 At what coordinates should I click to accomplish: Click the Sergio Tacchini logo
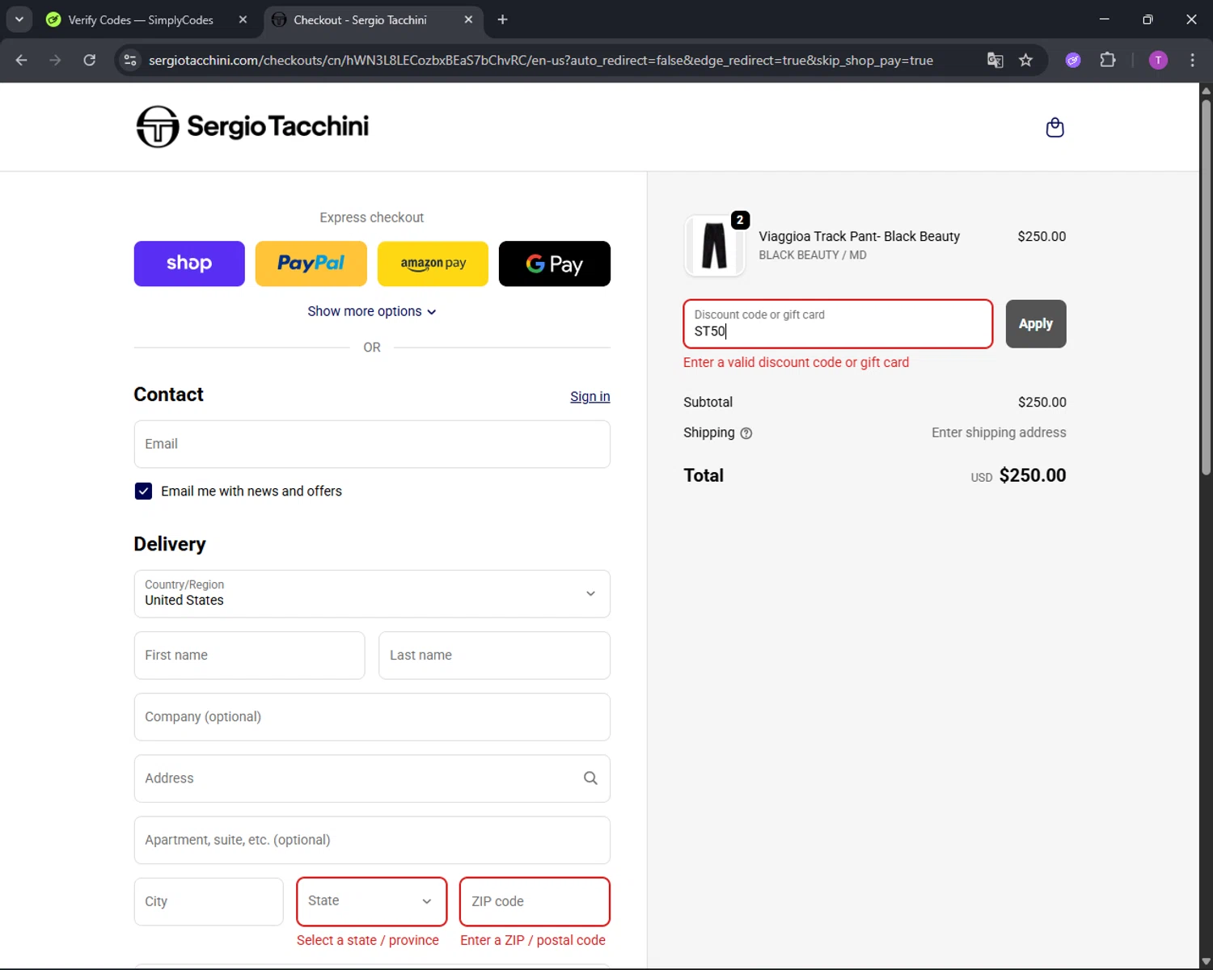click(x=252, y=126)
